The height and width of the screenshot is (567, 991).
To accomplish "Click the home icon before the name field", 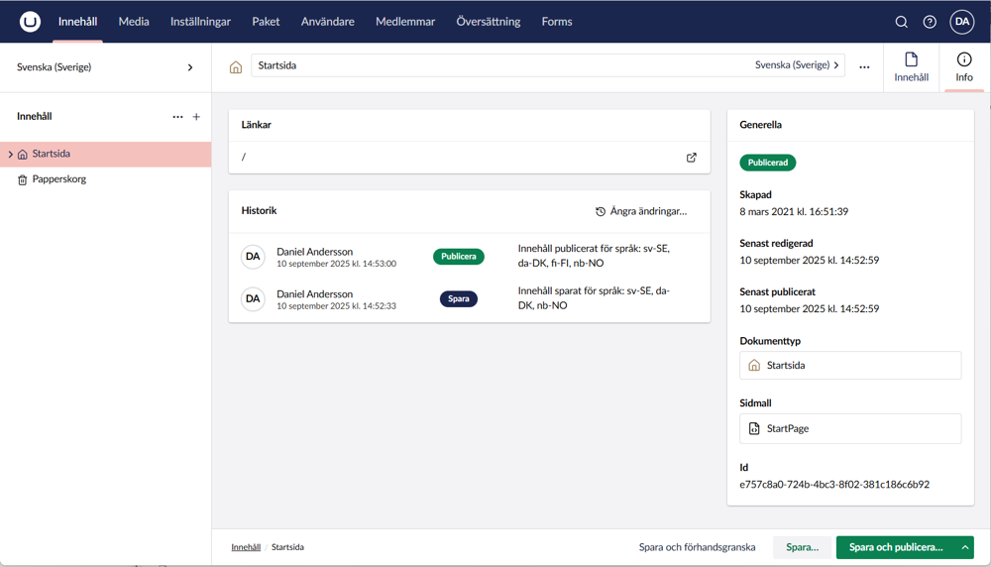I will 236,67.
